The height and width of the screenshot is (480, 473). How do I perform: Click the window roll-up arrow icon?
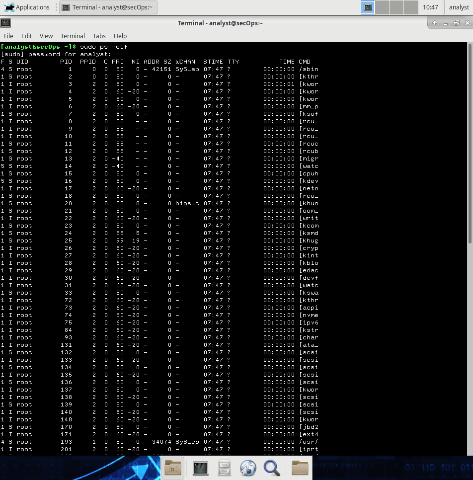(434, 23)
